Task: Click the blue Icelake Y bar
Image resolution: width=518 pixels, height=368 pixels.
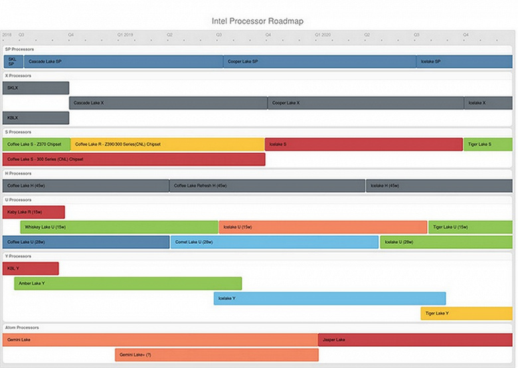Action: [x=329, y=298]
